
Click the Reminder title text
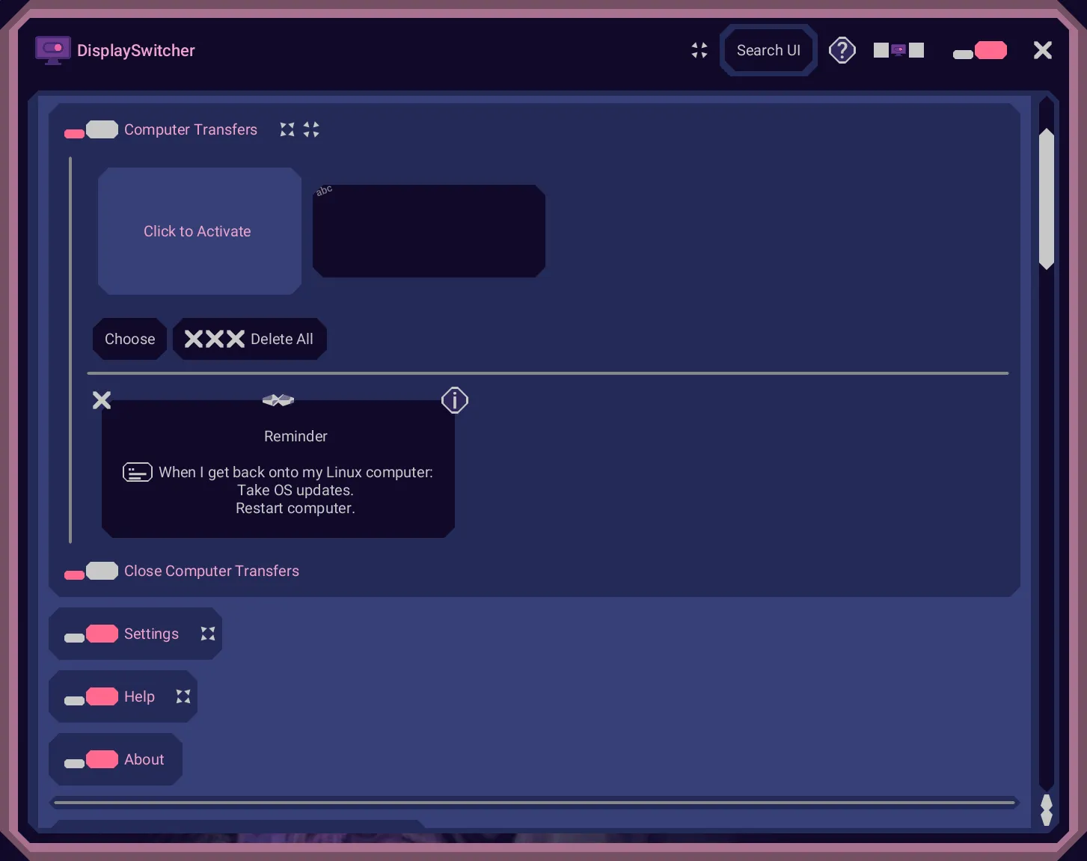[296, 436]
